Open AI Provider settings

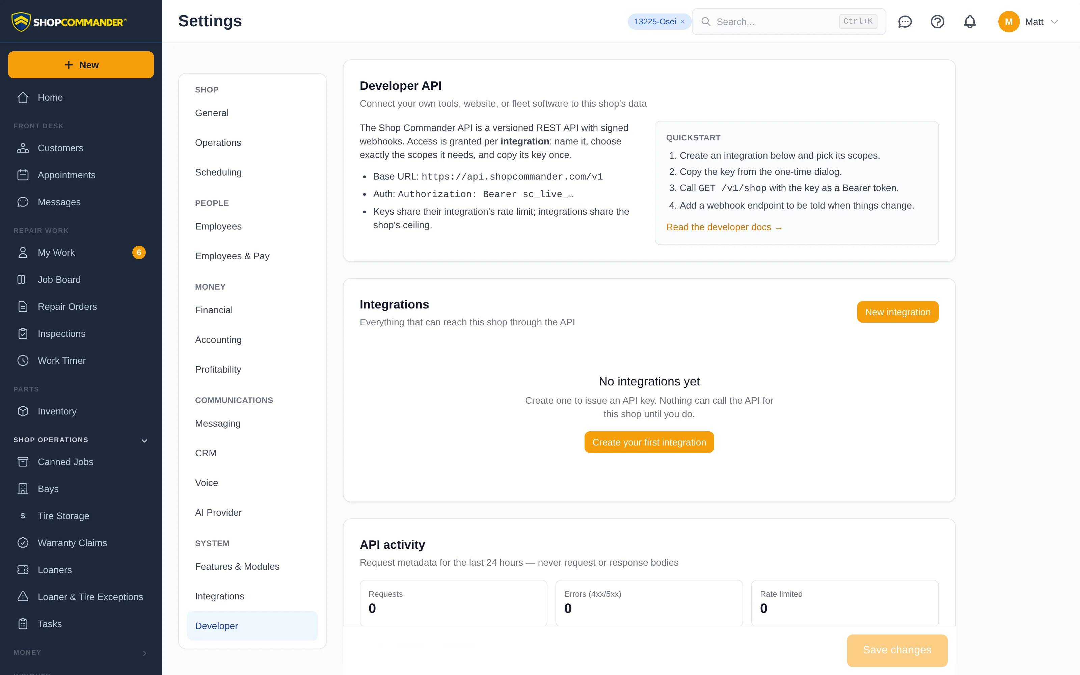252,513
